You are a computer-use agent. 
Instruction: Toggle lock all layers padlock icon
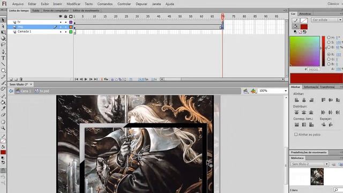tap(65, 17)
